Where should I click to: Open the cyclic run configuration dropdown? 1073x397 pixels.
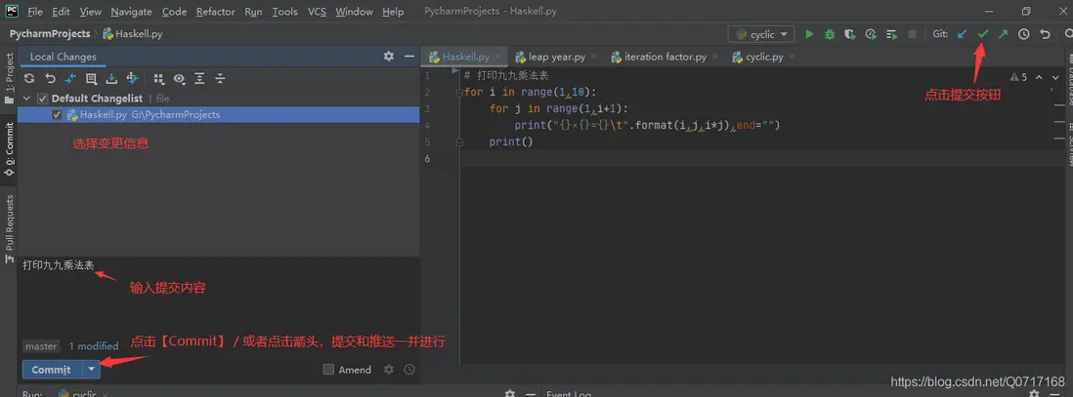(761, 34)
